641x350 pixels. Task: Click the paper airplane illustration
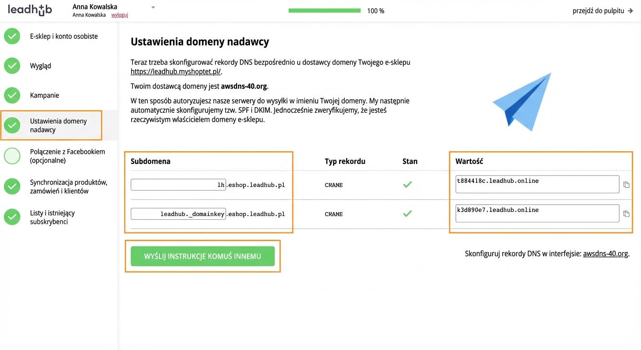click(522, 102)
